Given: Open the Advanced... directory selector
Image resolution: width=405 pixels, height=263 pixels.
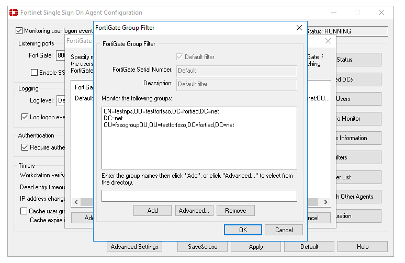Looking at the screenshot, I should [194, 211].
